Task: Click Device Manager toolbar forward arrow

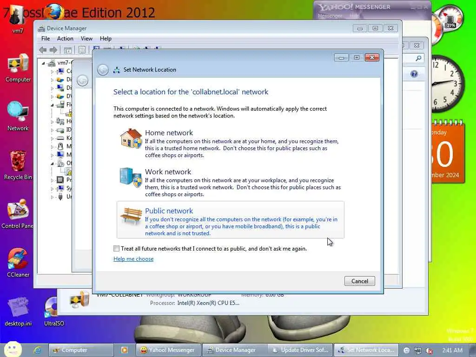Action: click(x=53, y=50)
